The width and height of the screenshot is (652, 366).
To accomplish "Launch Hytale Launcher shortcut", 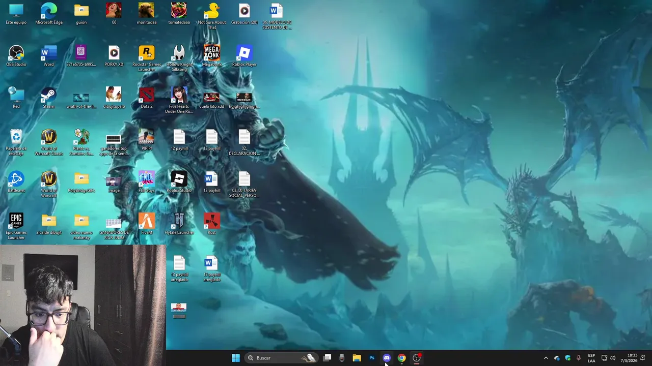I will [179, 224].
